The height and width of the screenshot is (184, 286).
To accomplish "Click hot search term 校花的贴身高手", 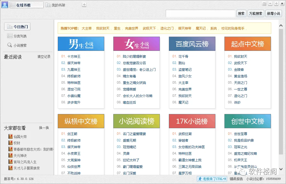I will [x=233, y=28].
